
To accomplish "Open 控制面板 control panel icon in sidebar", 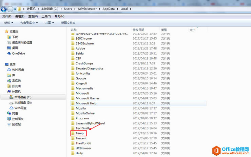I will [x=9, y=119].
